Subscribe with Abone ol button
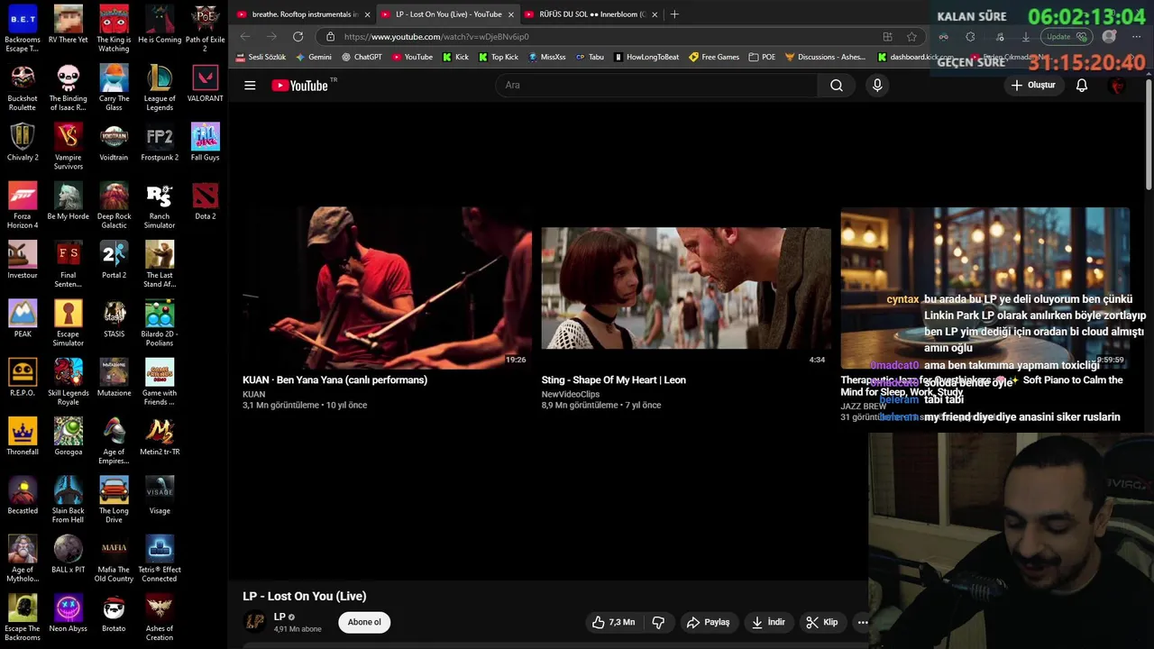Viewport: 1154px width, 649px height. click(x=364, y=622)
